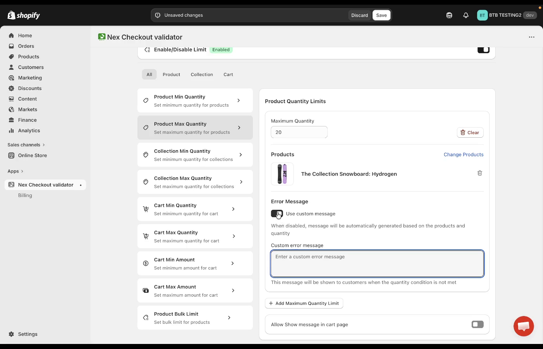The height and width of the screenshot is (349, 543).
Task: Open BTB TESTING2 account menu
Action: pos(507,15)
